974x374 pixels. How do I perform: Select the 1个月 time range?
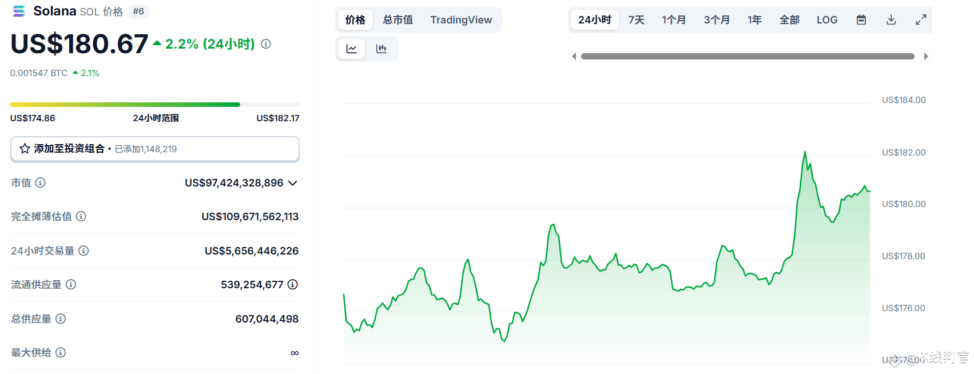pyautogui.click(x=674, y=20)
